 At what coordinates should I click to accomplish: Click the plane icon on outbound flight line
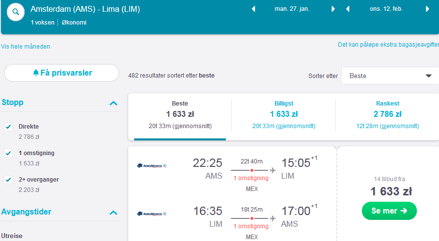(273, 170)
